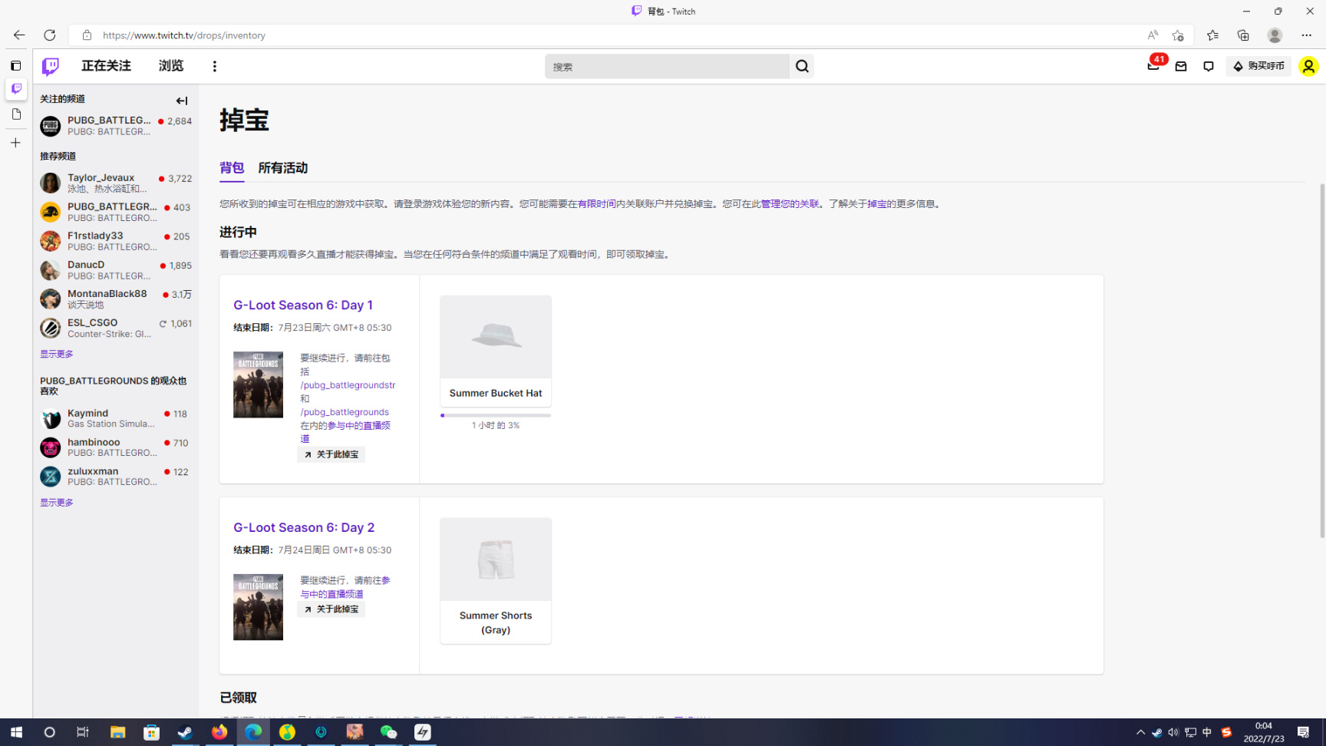This screenshot has height=746, width=1326.
Task: Click 关于此掉宝 for the Day 2 drop
Action: [x=331, y=609]
